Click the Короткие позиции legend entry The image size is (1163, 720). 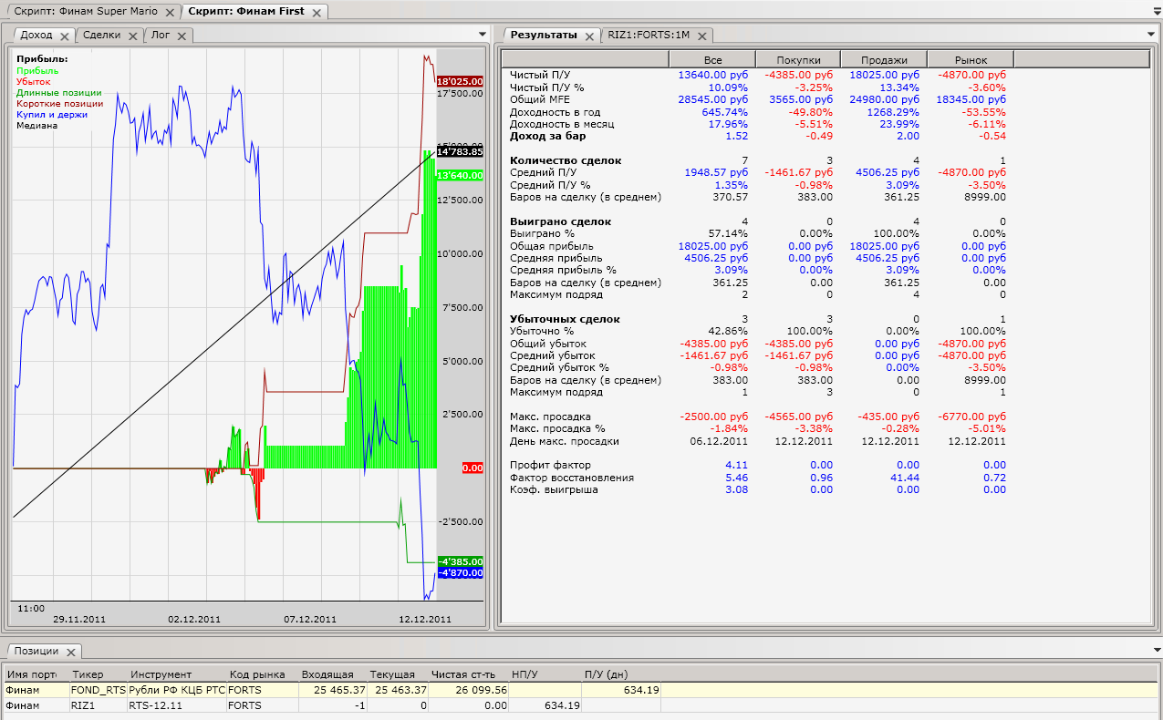[59, 103]
